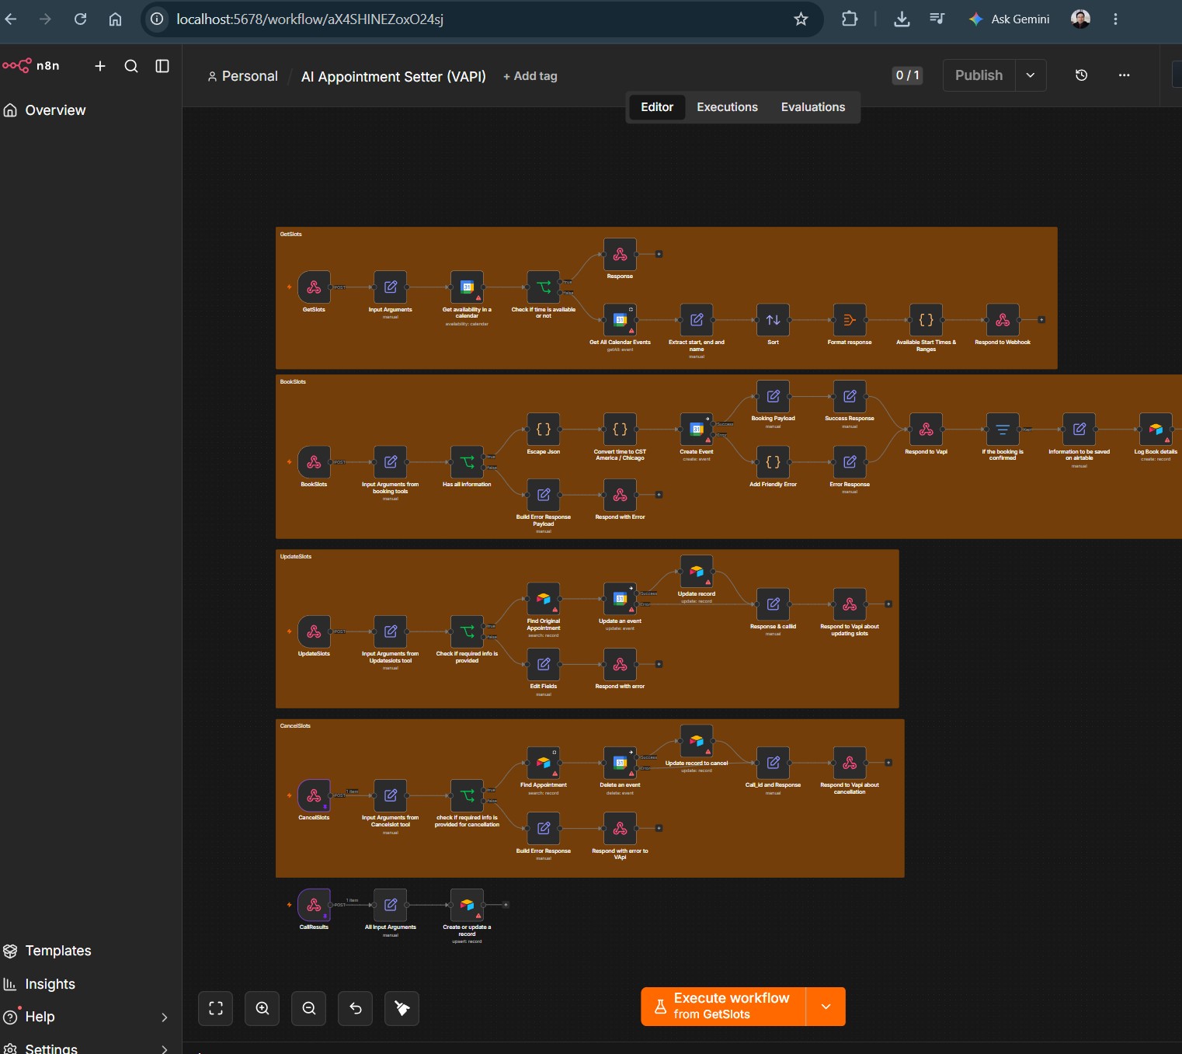Viewport: 1182px width, 1054px height.
Task: Bookmark this page with star icon
Action: pos(801,19)
